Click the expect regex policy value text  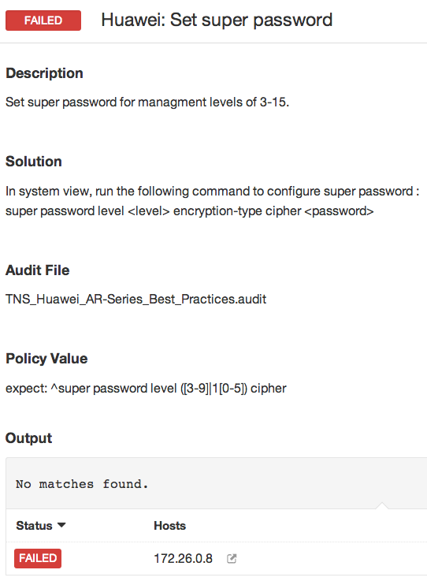(146, 389)
